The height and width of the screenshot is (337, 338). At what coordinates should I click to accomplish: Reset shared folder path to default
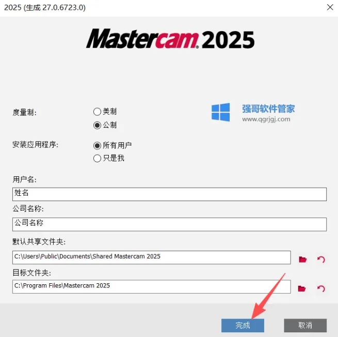coord(321,259)
